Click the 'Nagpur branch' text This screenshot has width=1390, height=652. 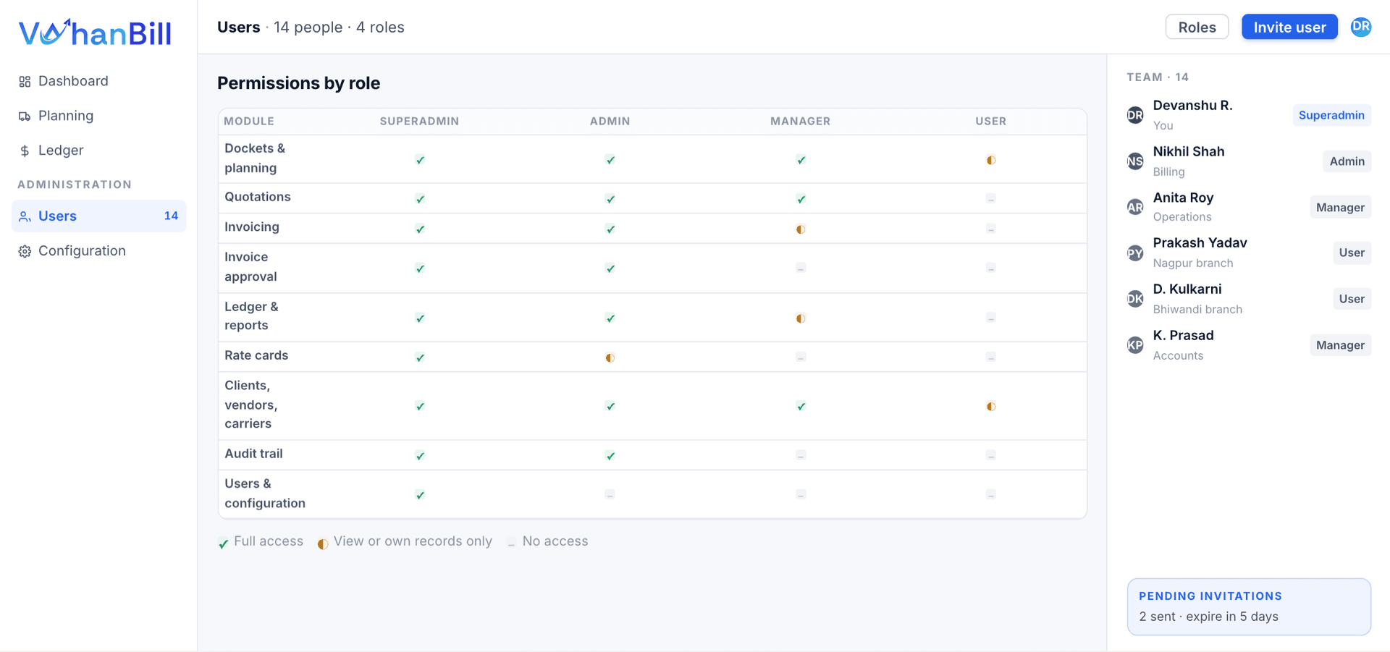pos(1193,263)
